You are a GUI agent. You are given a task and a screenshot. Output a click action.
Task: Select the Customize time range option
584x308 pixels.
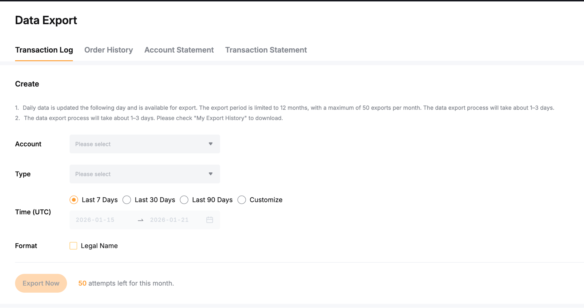[242, 200]
